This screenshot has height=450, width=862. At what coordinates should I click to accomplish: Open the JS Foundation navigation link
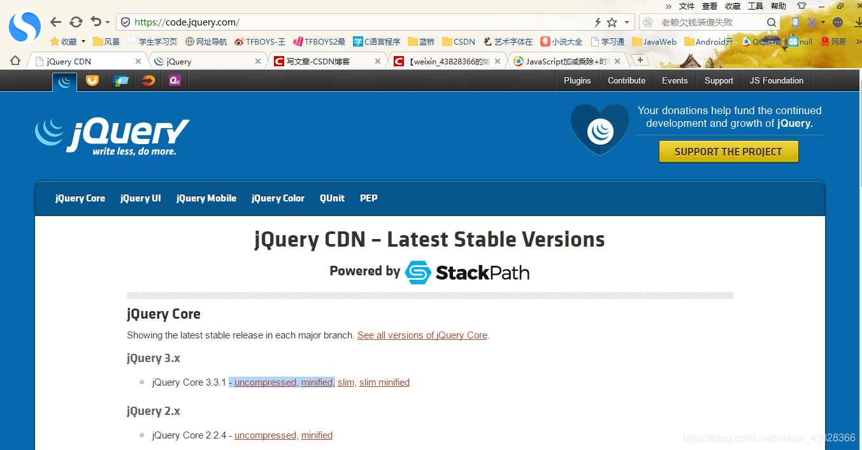coord(777,81)
